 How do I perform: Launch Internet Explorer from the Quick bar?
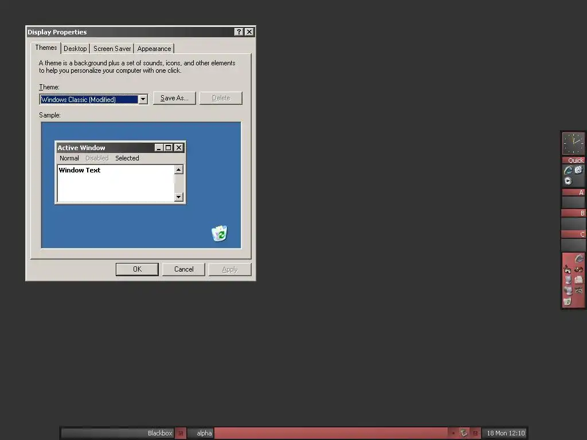pos(568,171)
